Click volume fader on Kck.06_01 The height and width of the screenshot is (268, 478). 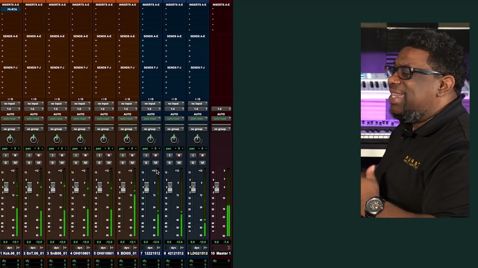6,187
